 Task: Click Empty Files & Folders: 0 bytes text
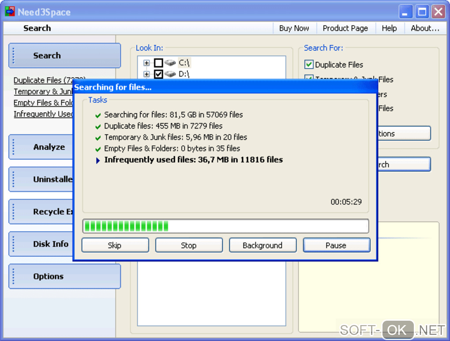172,148
